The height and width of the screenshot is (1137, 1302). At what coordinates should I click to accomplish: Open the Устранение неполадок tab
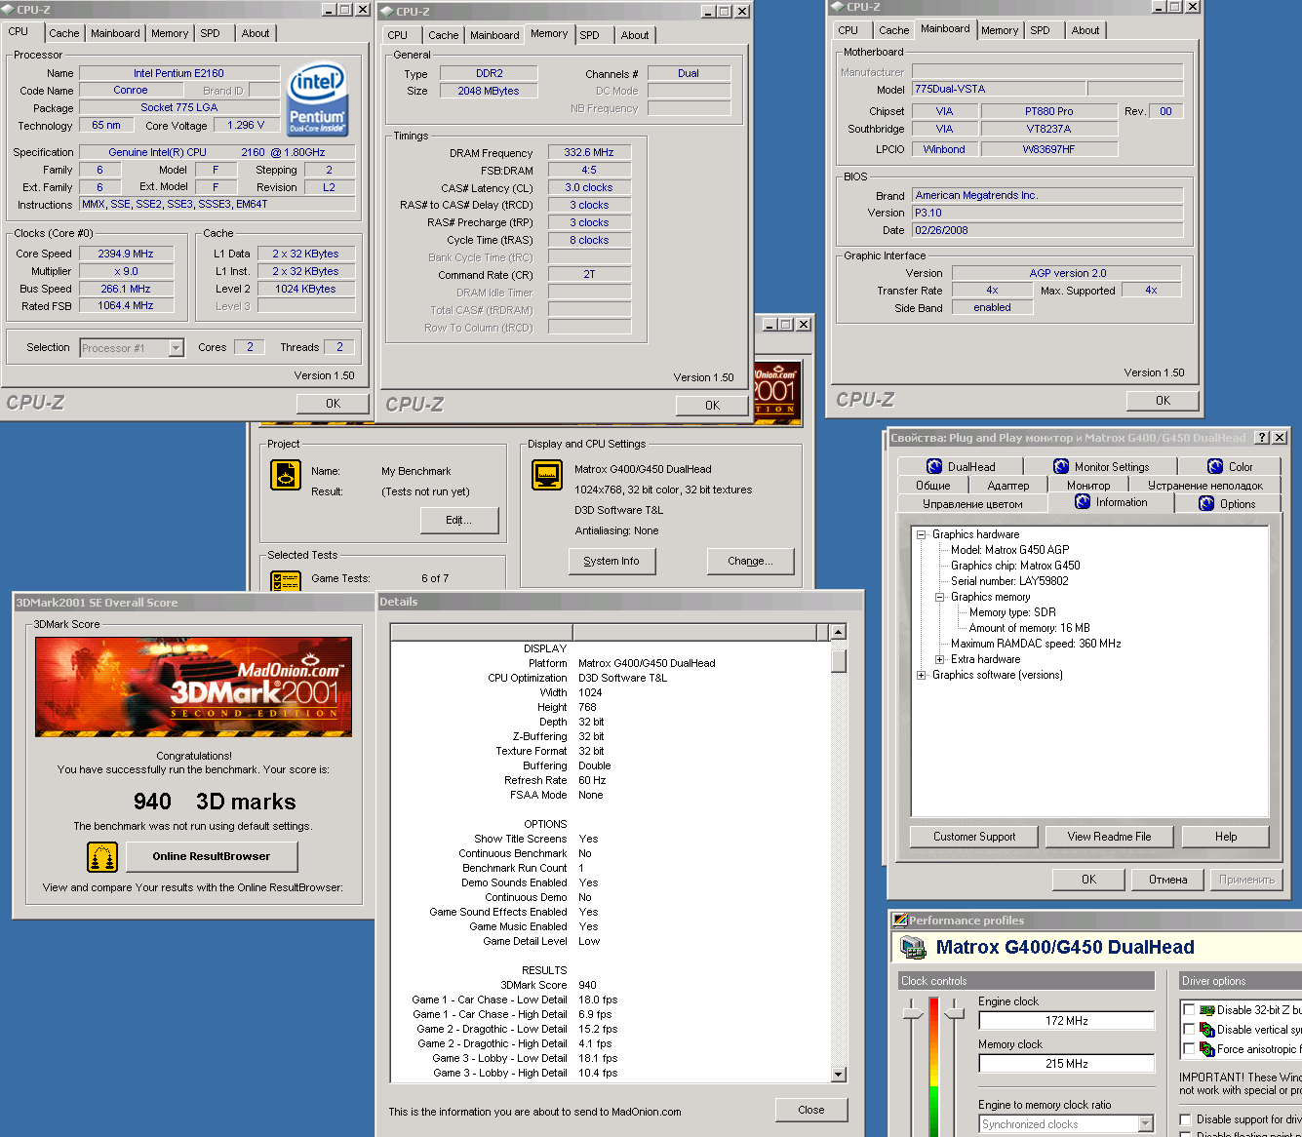[x=1204, y=486]
